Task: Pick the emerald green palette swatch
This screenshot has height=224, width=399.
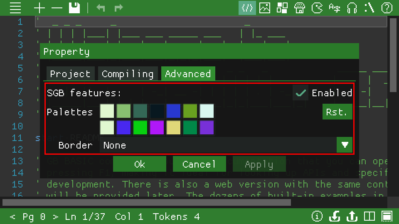Action: 190,127
